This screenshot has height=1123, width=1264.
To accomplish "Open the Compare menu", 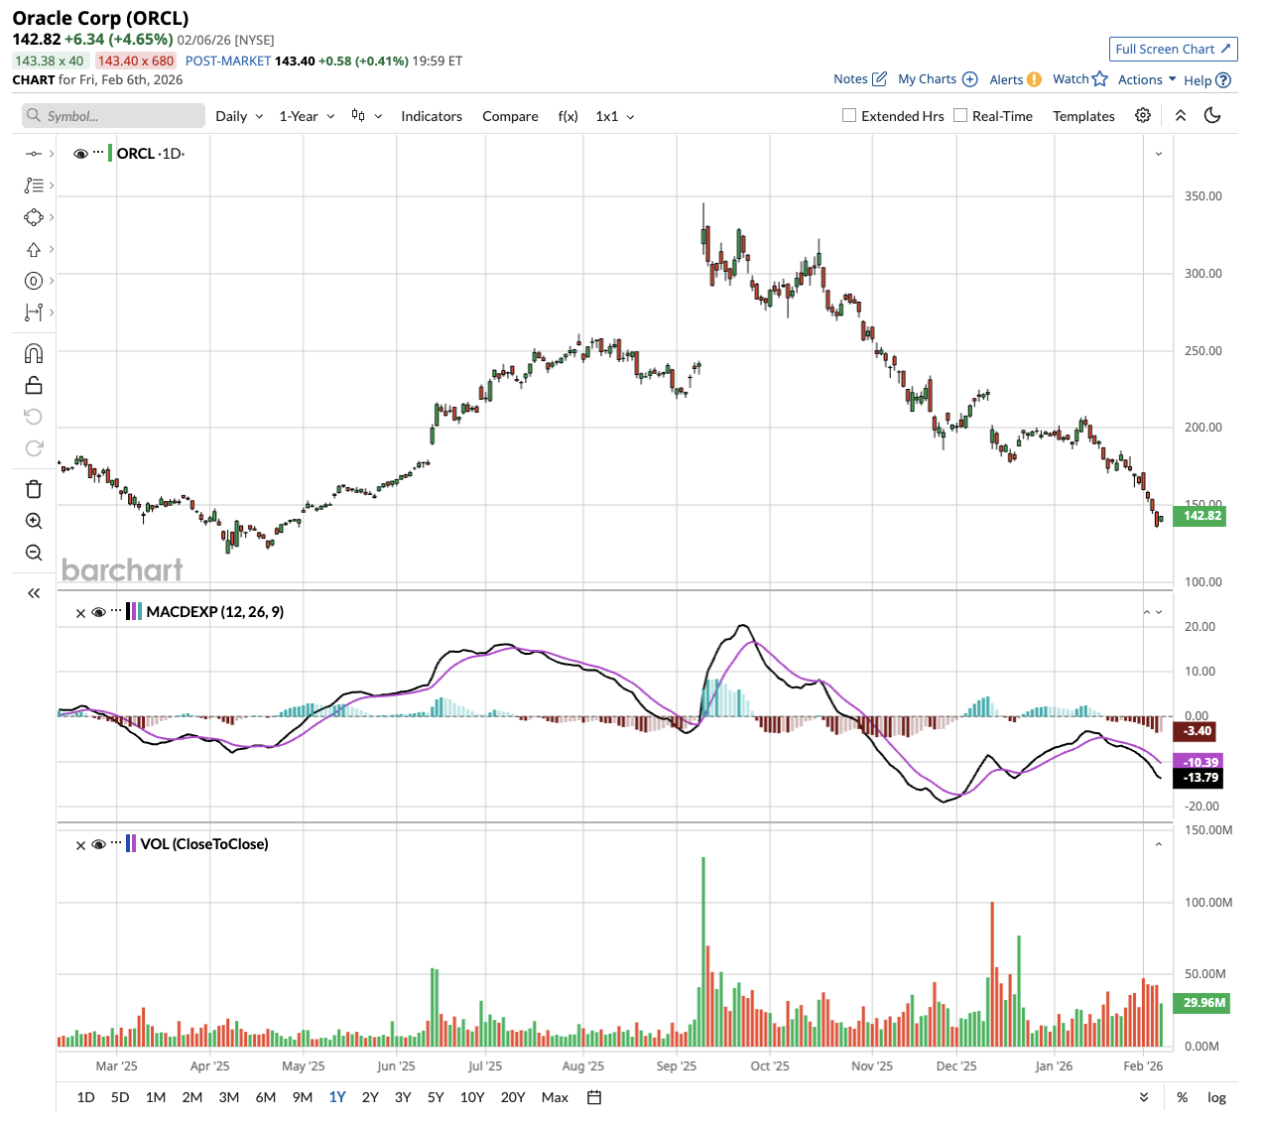I will click(510, 116).
